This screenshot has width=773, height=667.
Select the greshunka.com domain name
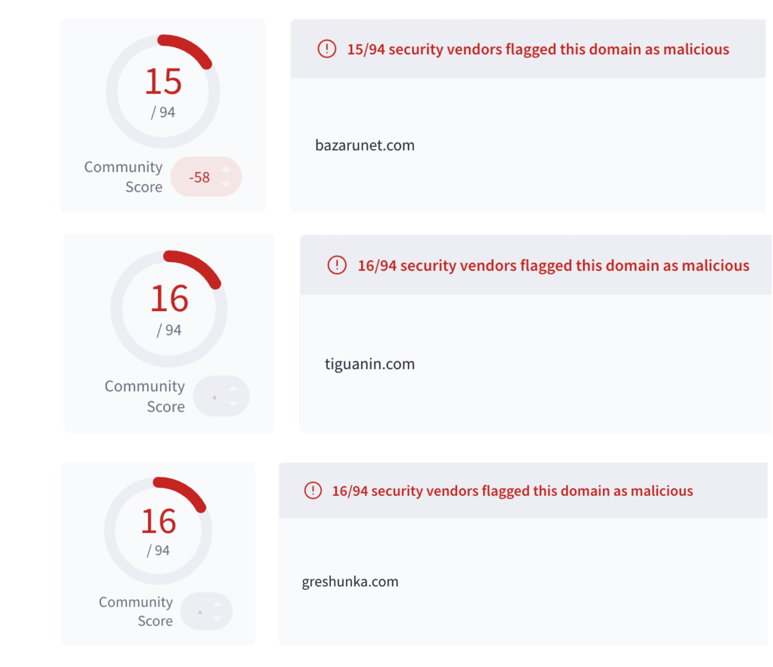coord(350,581)
